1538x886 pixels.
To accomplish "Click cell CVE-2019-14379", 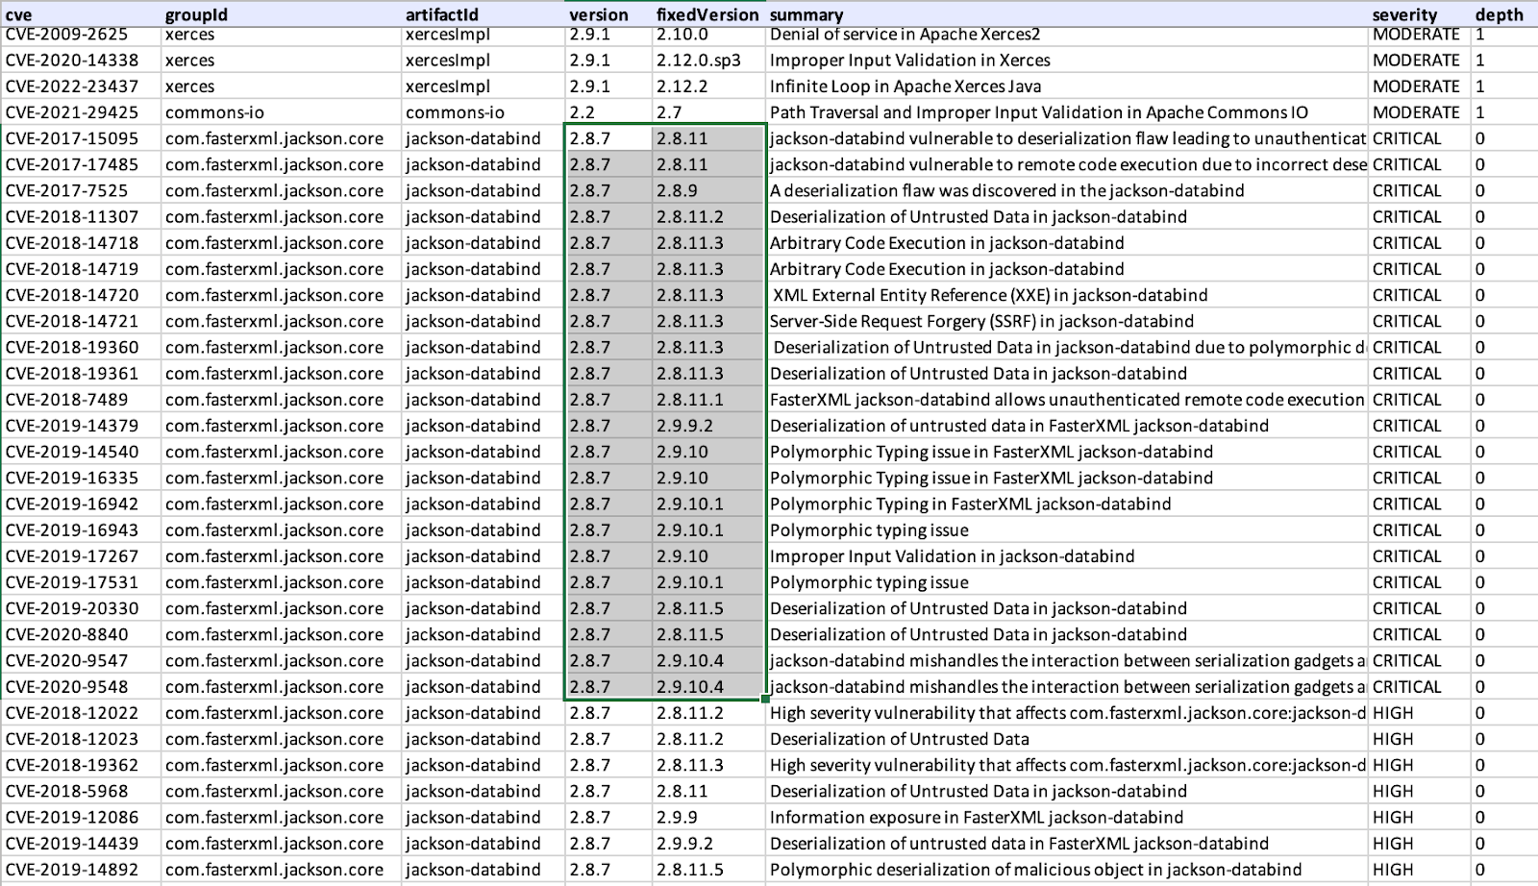I will pos(81,425).
